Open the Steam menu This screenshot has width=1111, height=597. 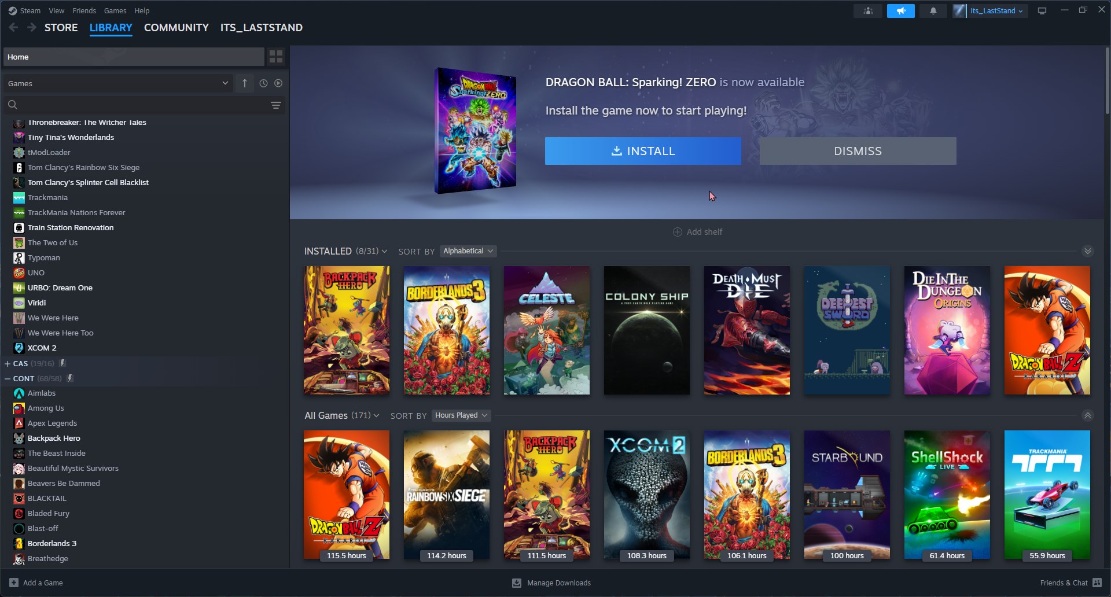(x=30, y=10)
